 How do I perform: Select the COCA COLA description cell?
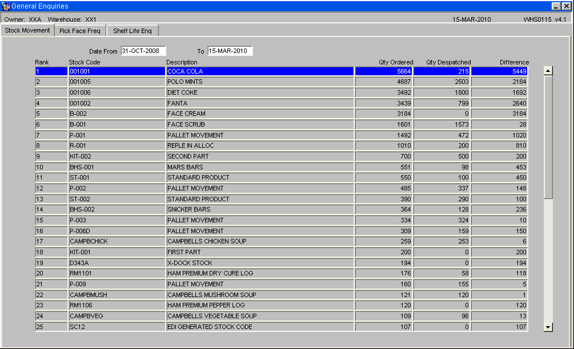pos(260,71)
